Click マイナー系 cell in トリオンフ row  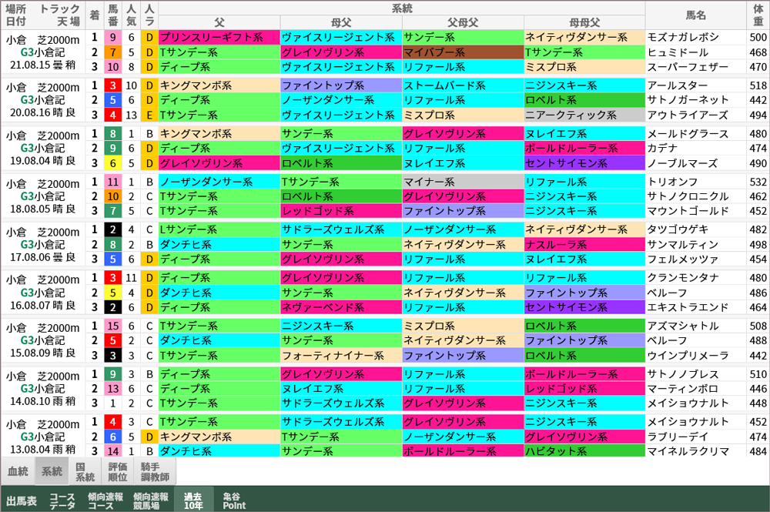pyautogui.click(x=463, y=182)
